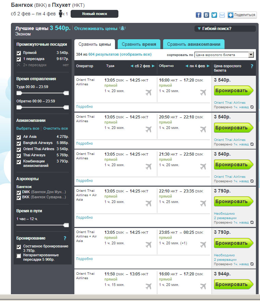260x301 pixels.
Task: Uncheck BKK airport filter
Action: (x=19, y=198)
